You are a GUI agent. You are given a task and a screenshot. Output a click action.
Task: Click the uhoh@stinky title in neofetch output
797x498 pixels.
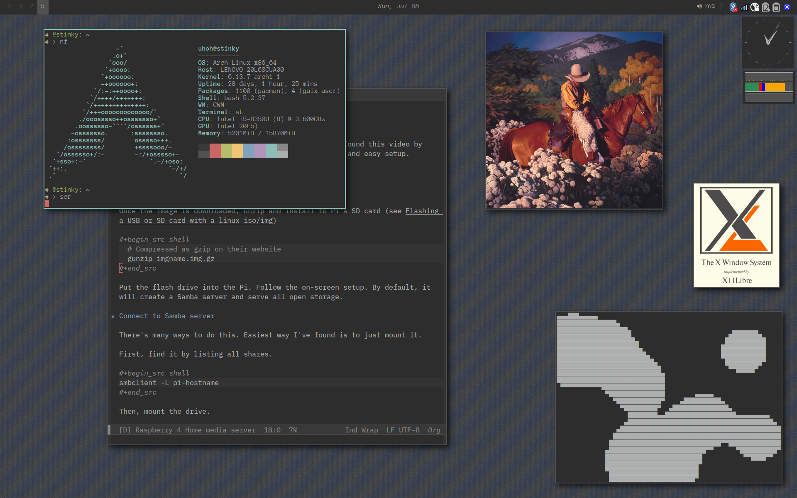218,49
